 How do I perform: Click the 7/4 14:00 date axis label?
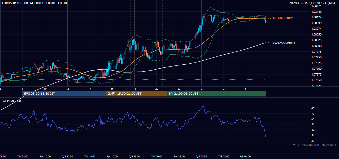(x=90, y=156)
